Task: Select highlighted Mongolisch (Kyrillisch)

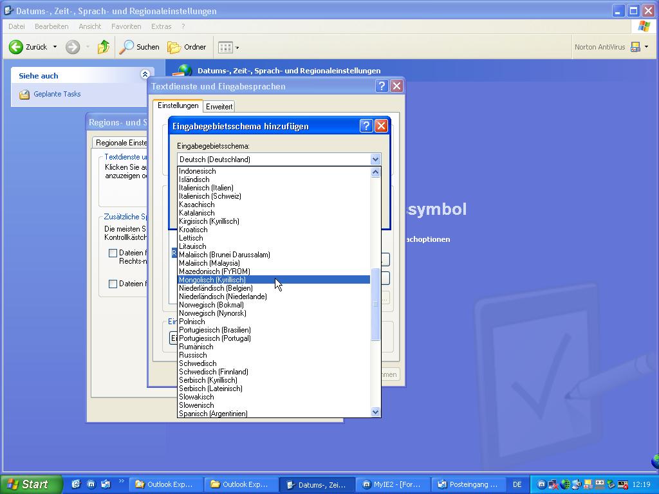Action: coord(274,280)
